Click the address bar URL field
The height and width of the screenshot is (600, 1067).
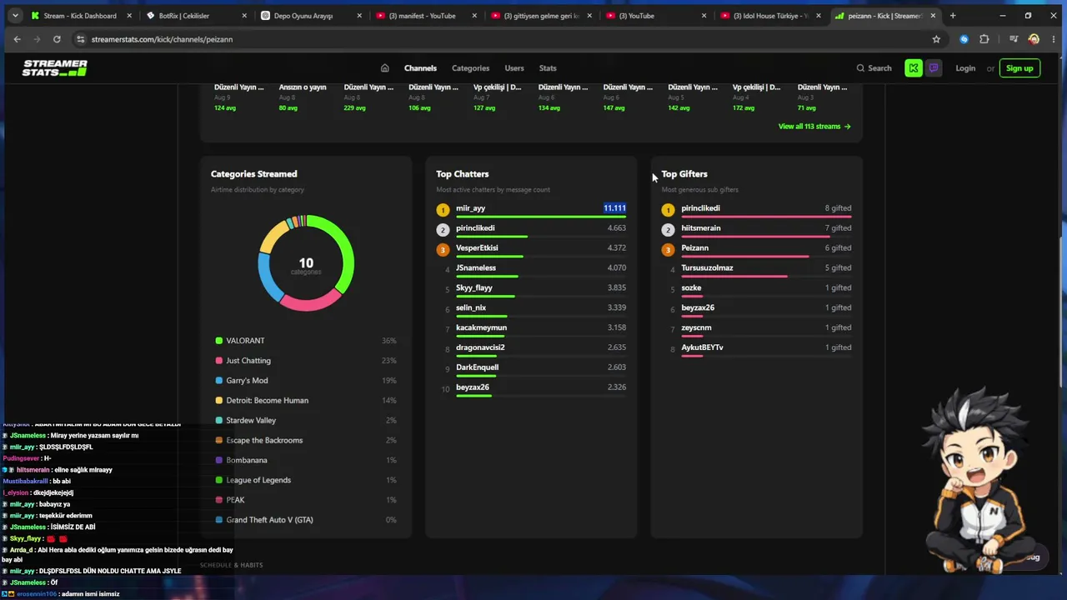click(x=500, y=39)
